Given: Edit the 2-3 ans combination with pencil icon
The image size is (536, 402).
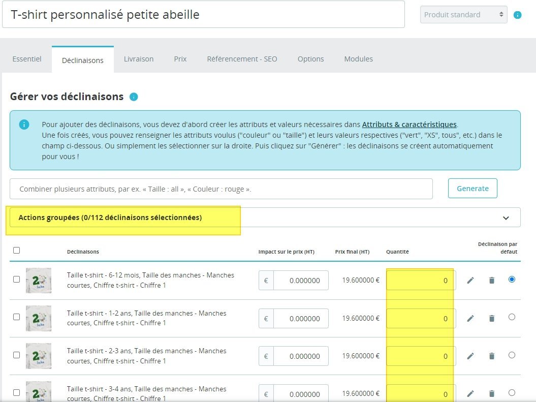Looking at the screenshot, I should pos(470,356).
